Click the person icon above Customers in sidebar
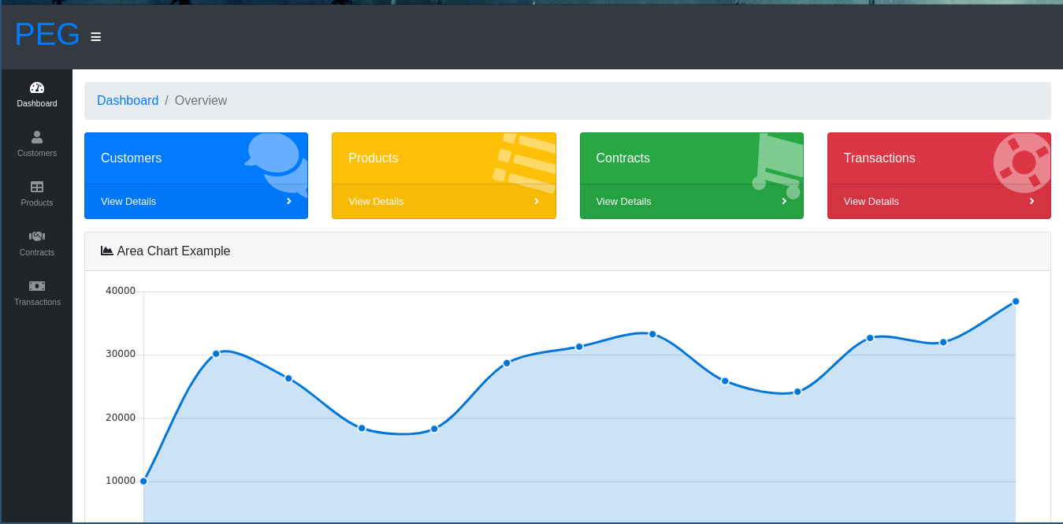 37,137
